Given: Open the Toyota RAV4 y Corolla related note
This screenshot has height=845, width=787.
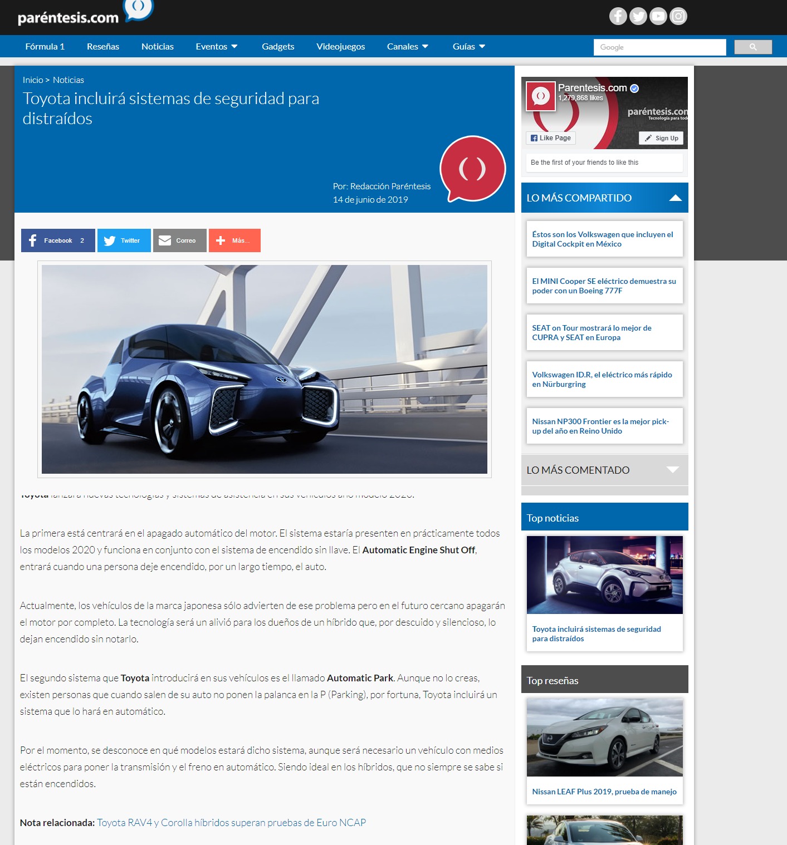Looking at the screenshot, I should coord(231,823).
